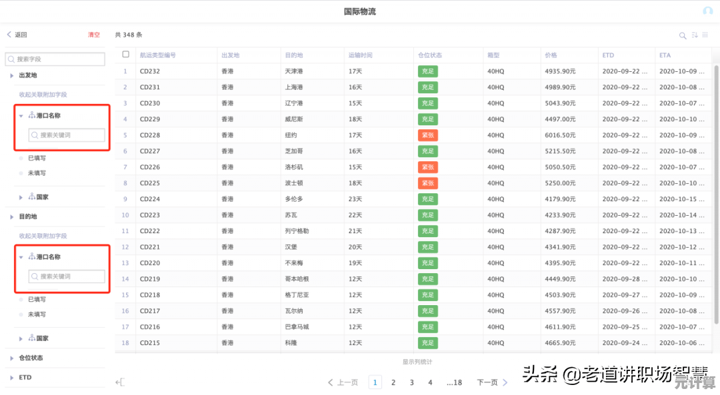Select 未填写 option under 目的地 port name
This screenshot has width=720, height=395.
37,314
